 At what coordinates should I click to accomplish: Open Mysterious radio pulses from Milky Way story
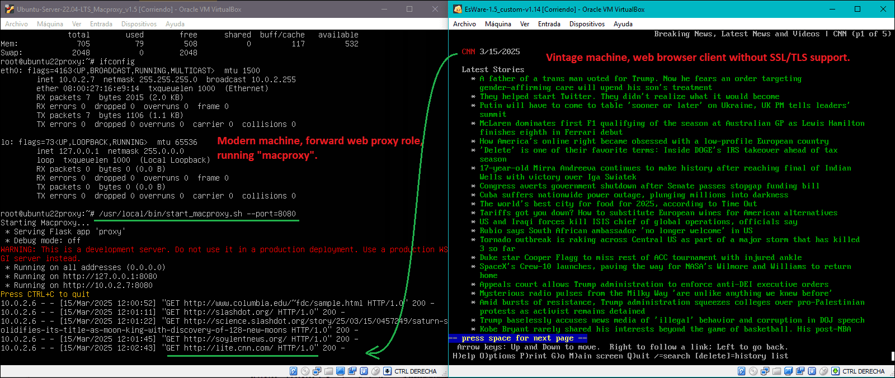tap(656, 293)
